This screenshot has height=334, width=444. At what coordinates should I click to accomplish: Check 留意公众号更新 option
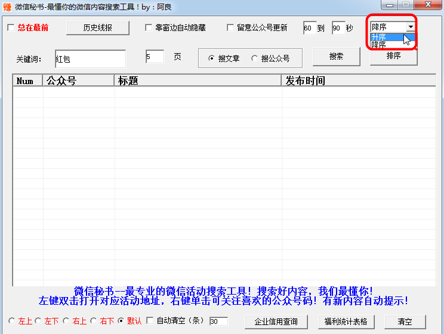(x=230, y=28)
